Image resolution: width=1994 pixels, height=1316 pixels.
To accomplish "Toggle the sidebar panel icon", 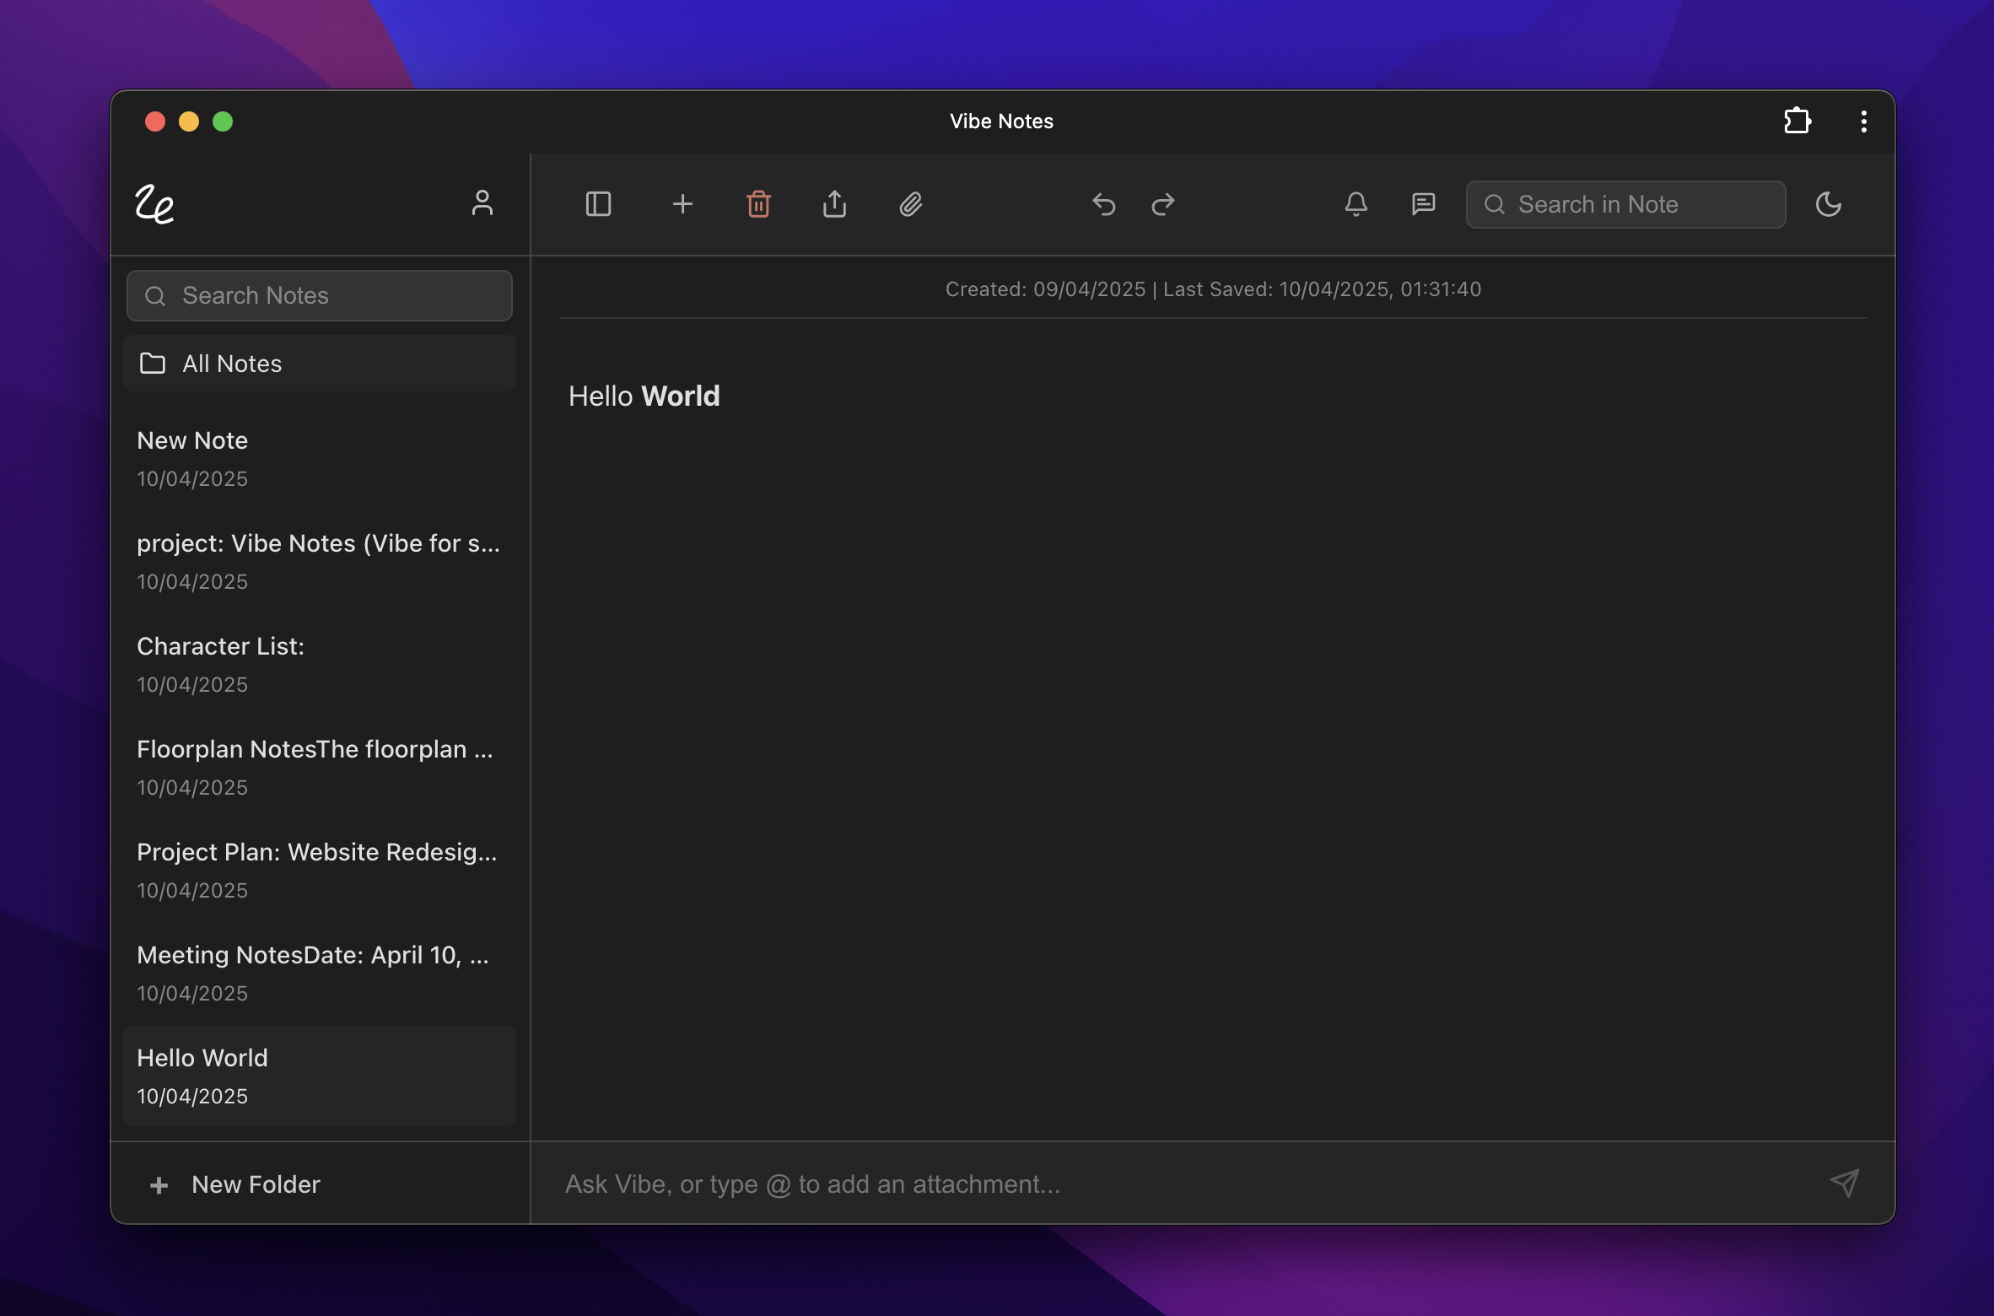I will [x=598, y=204].
